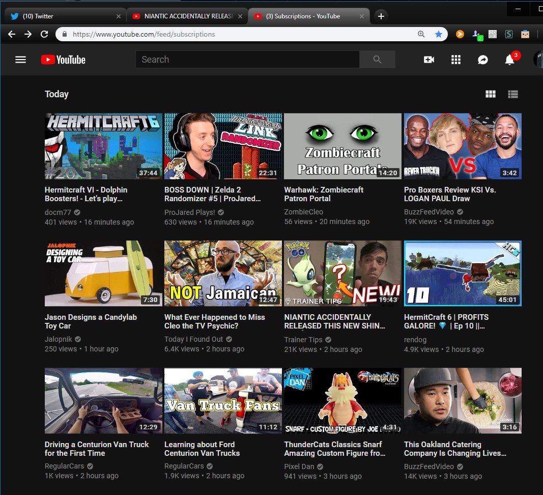Visit the Trainer Tips channel
This screenshot has width=543, height=495.
coord(303,340)
